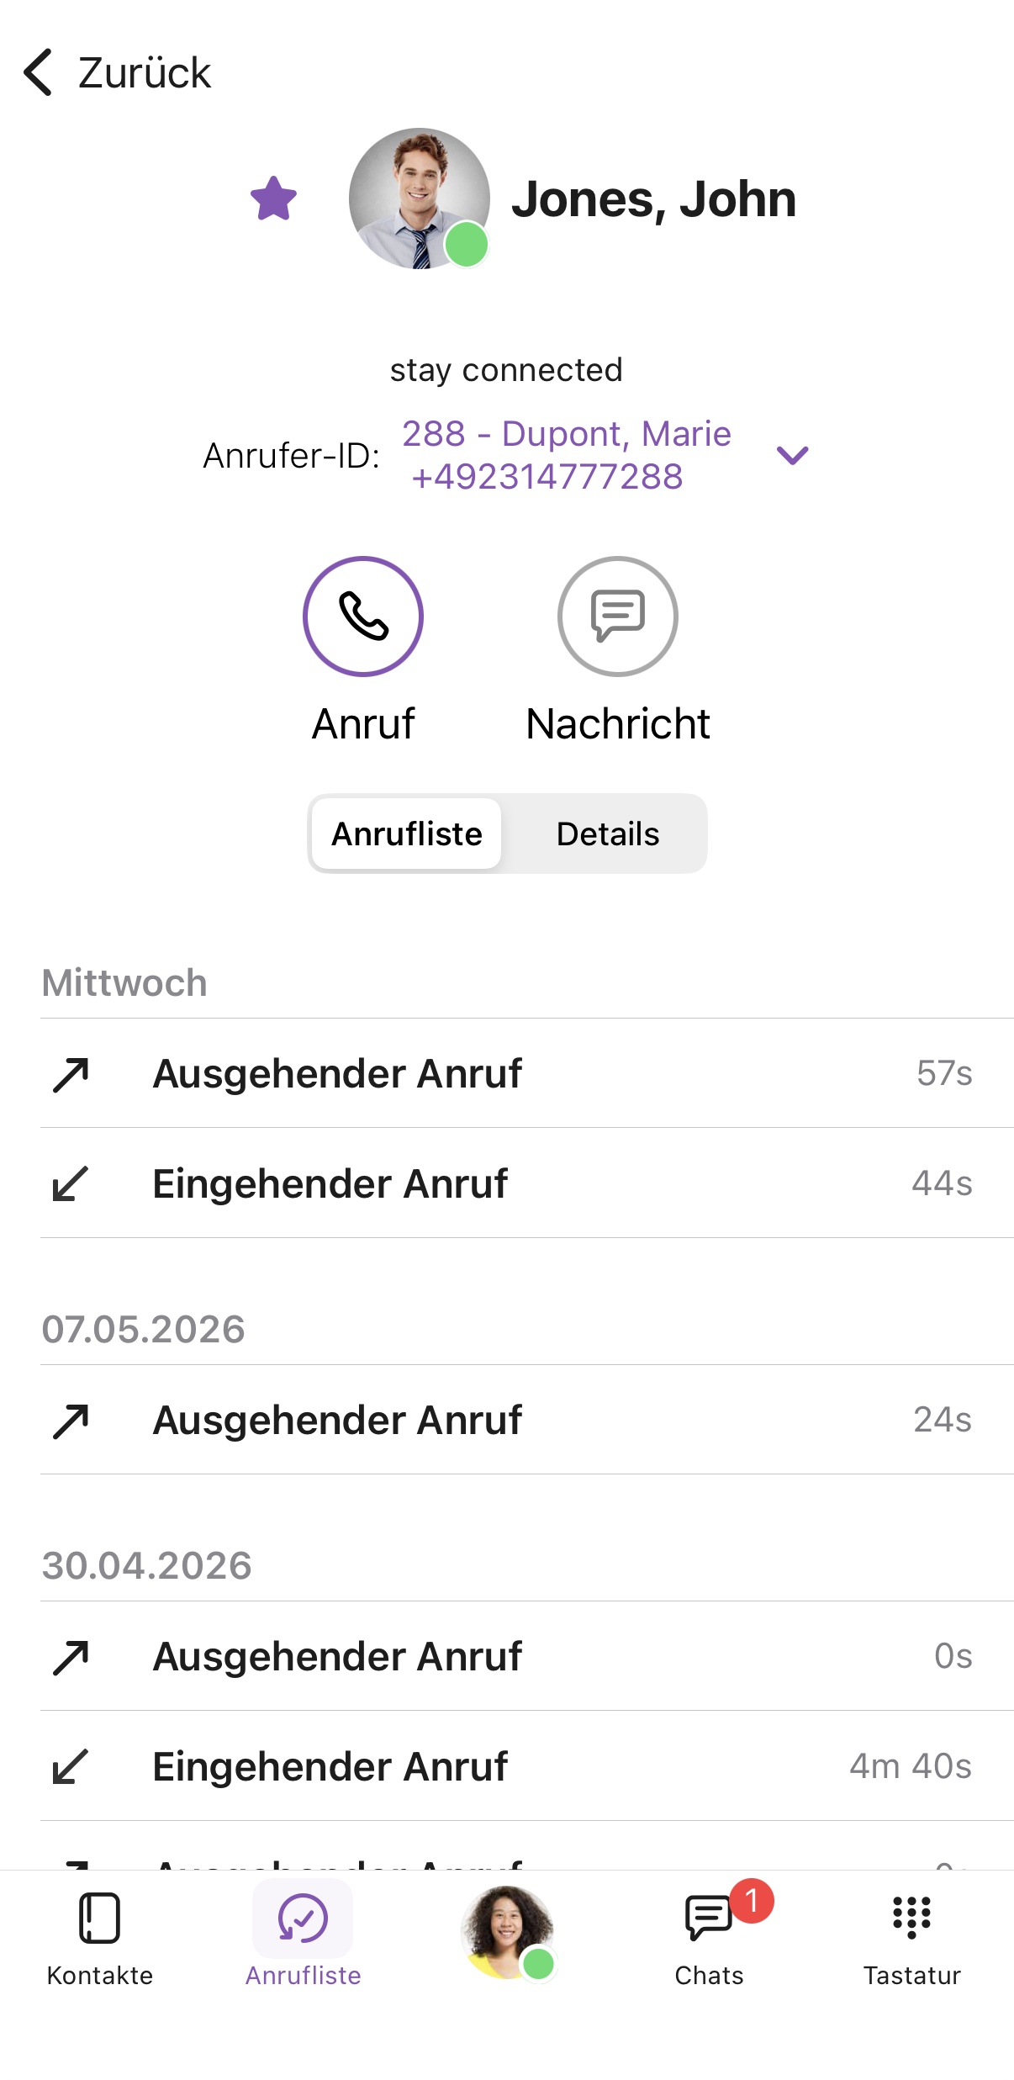Tap the Zurück back chevron

[x=39, y=72]
